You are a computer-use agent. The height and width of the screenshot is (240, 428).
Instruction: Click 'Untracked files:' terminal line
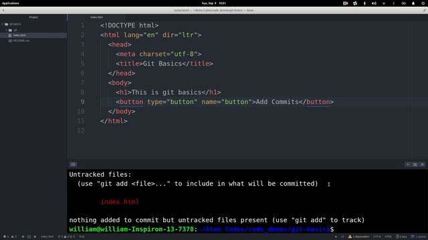pyautogui.click(x=100, y=175)
